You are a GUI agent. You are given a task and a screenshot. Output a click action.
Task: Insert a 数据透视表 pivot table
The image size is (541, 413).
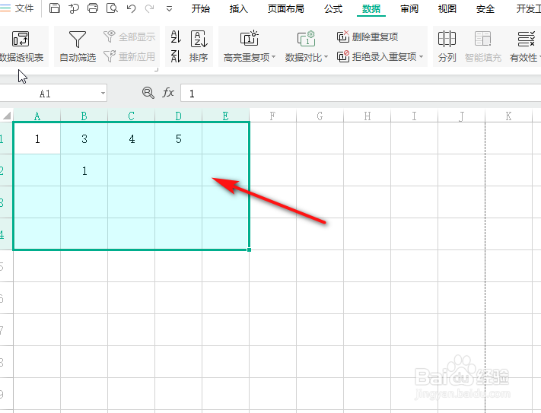coord(21,46)
